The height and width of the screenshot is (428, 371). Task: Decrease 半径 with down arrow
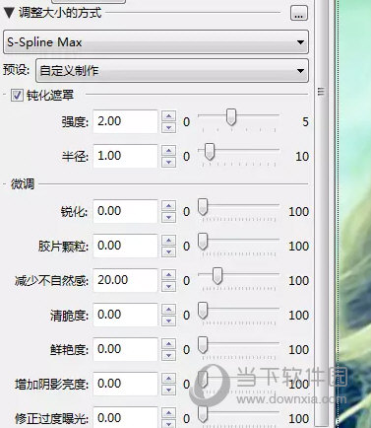pos(168,162)
